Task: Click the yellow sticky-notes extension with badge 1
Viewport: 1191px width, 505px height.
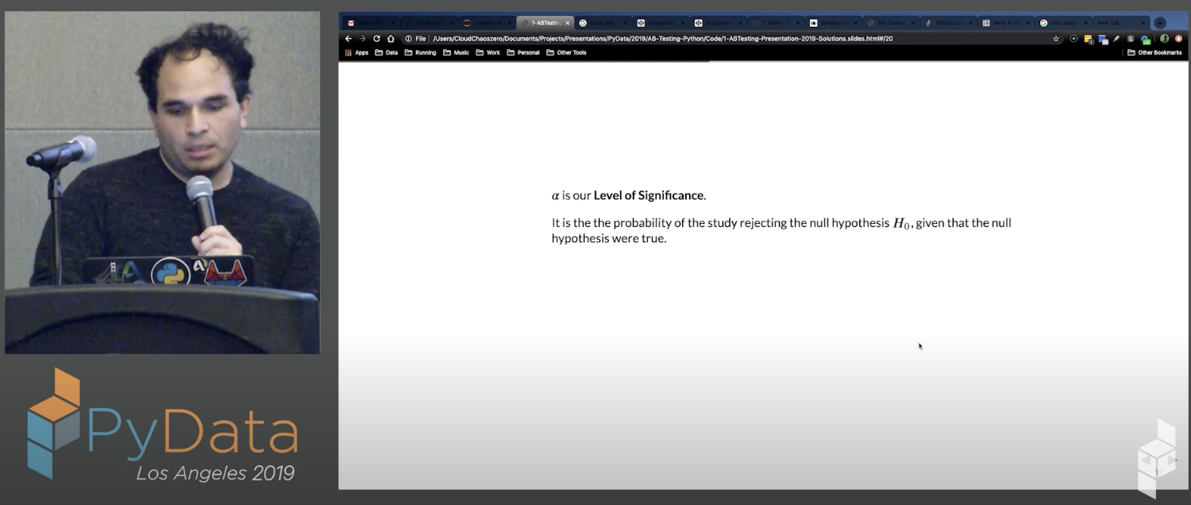Action: click(1088, 38)
